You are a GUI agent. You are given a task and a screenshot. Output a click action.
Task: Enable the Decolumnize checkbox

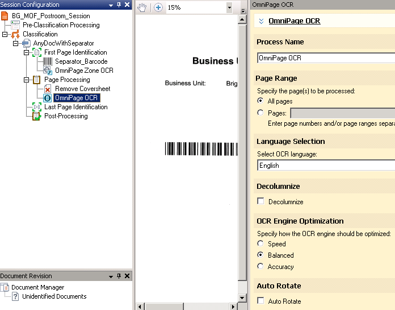pyautogui.click(x=260, y=201)
